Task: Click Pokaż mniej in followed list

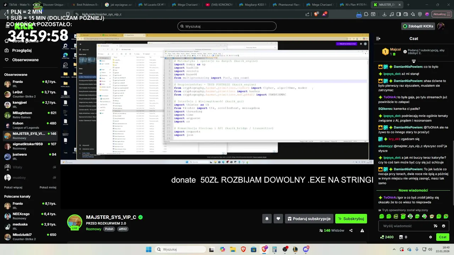Action: pyautogui.click(x=48, y=187)
